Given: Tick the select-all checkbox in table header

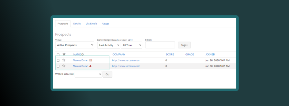Looking at the screenshot, I should click(58, 55).
